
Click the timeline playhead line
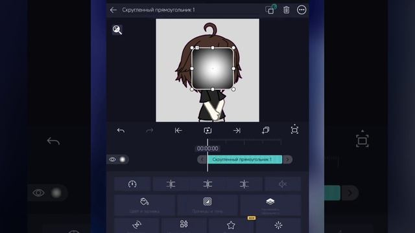pyautogui.click(x=207, y=155)
